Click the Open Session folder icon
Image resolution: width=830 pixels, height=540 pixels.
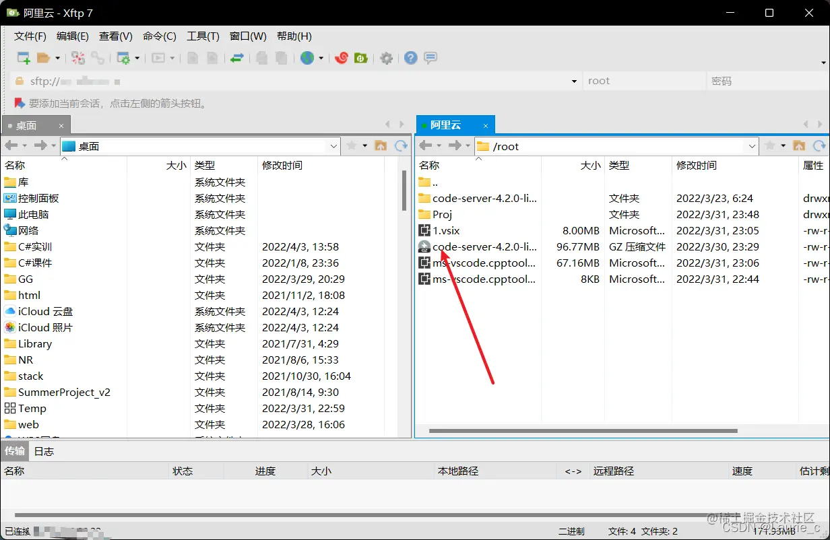tap(44, 58)
